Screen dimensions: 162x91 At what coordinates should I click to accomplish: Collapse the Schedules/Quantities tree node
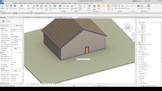(x=138, y=44)
